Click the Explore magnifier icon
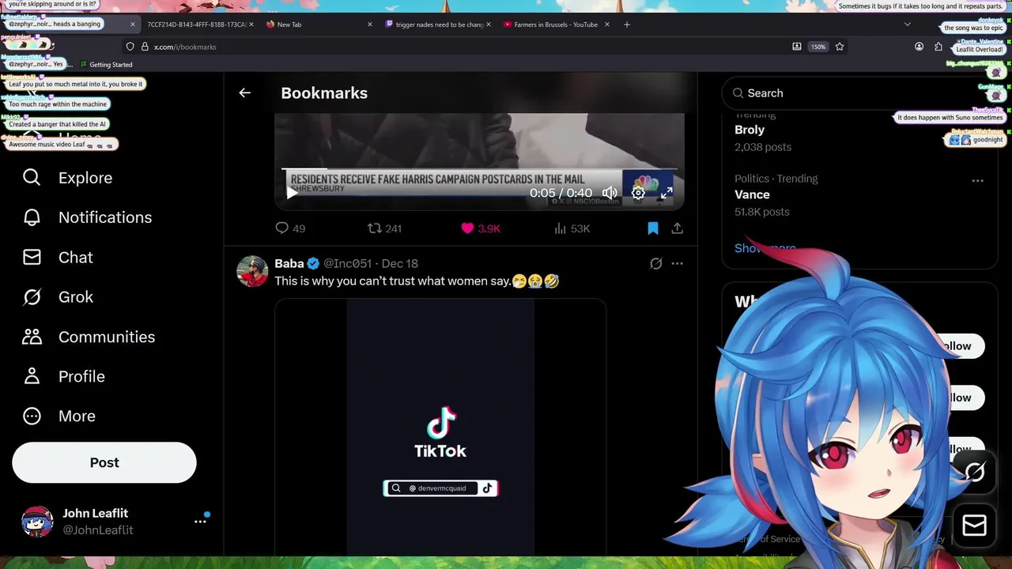Viewport: 1012px width, 569px height. (32, 178)
